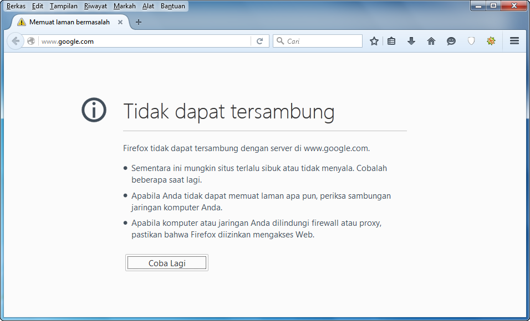Bookmark this page with the star icon

[x=374, y=41]
